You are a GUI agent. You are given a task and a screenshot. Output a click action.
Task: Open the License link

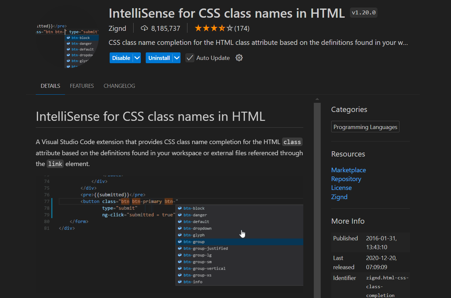[x=341, y=188]
